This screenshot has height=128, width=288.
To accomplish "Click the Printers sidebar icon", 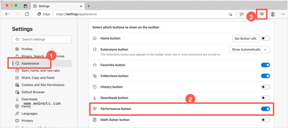I will (x=17, y=121).
